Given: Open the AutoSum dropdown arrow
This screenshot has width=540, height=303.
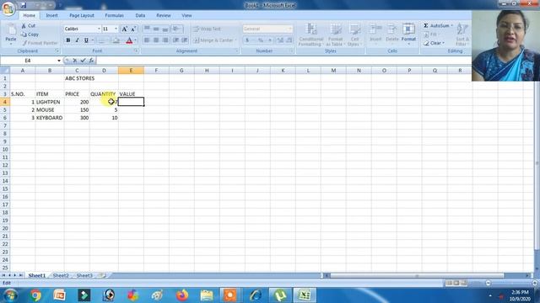Looking at the screenshot, I should coord(452,26).
